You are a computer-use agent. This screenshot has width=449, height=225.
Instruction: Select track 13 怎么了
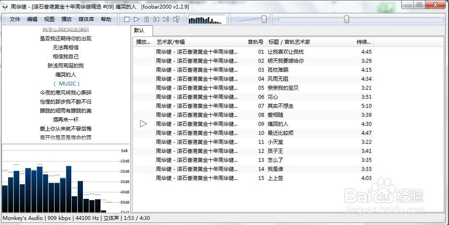click(253, 160)
